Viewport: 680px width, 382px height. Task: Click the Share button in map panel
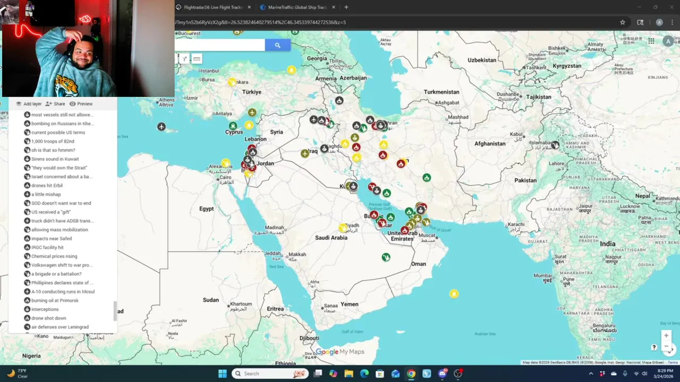tap(55, 104)
